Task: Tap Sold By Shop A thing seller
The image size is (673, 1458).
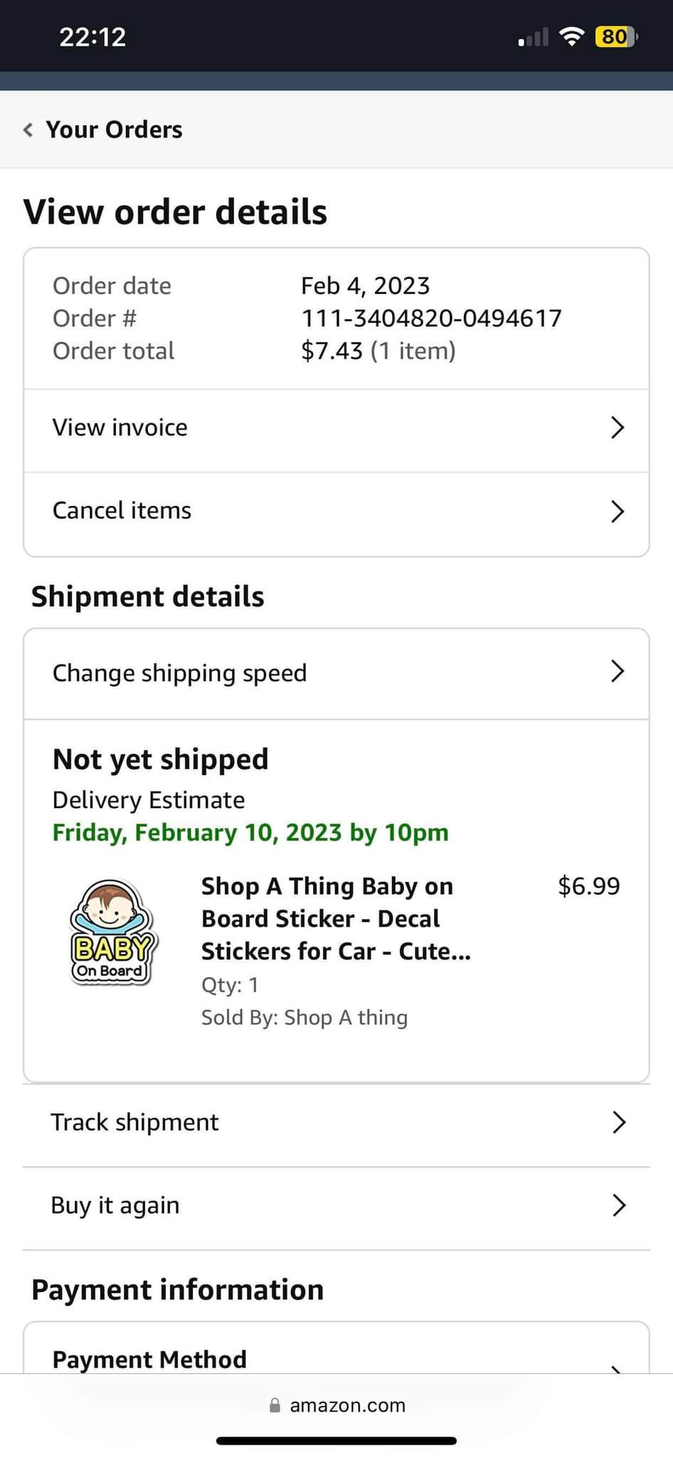Action: (x=304, y=1018)
